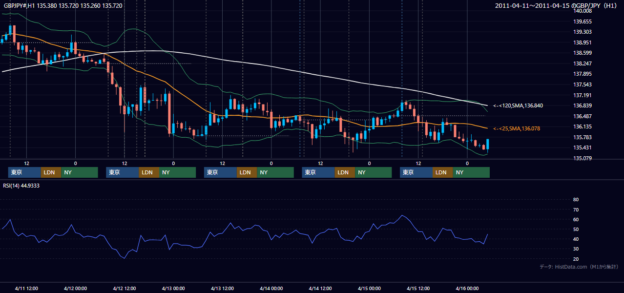Click the 4/16 00:00 time axis label
Screen dimensions: 624x293
tap(467, 288)
